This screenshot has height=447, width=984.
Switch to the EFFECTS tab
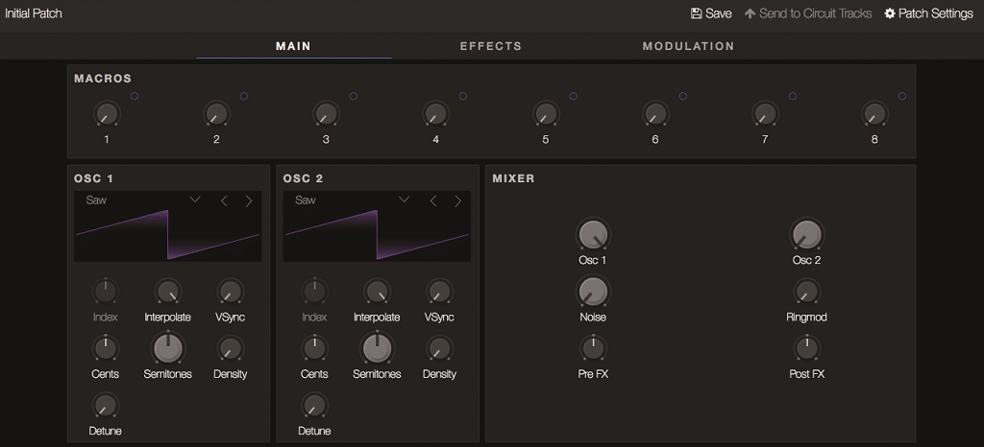491,46
